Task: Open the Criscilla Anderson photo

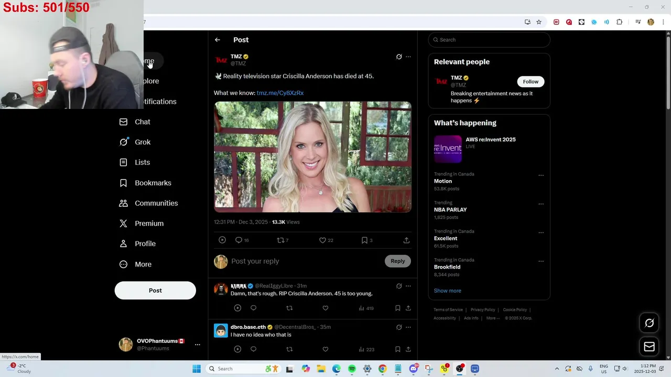Action: pos(312,157)
